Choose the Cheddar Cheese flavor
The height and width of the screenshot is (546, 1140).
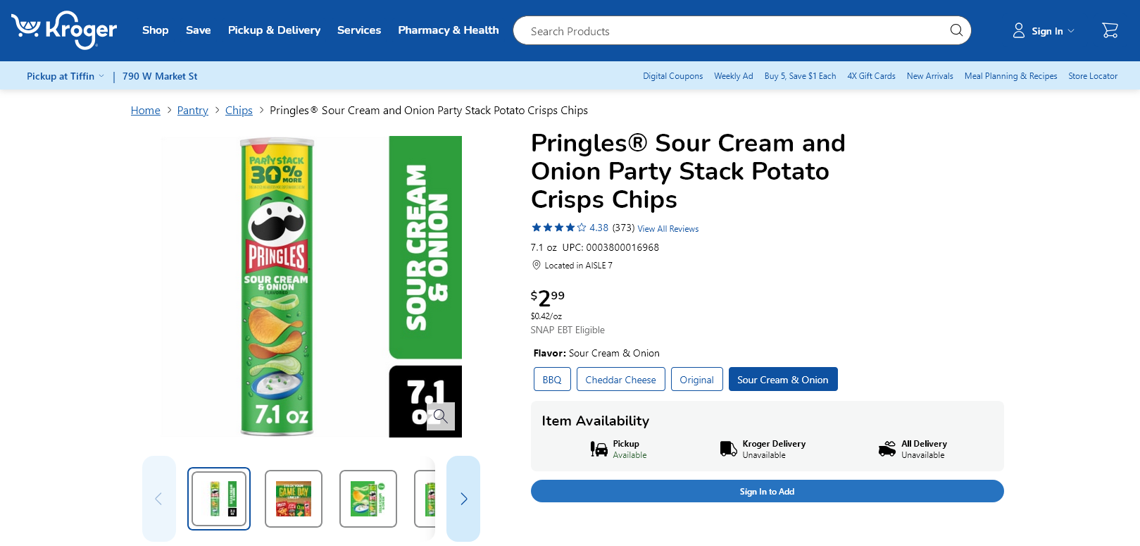click(x=620, y=379)
